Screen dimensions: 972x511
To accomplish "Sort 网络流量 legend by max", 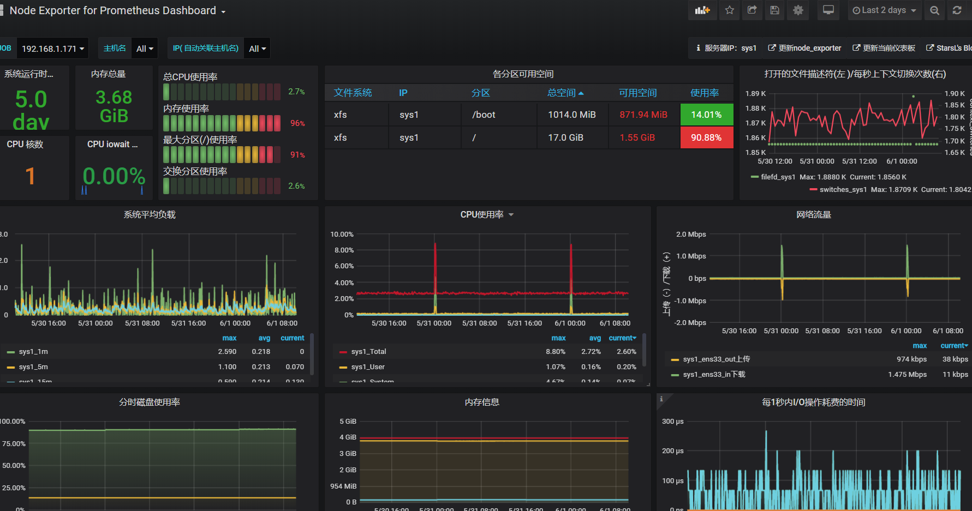I will pyautogui.click(x=920, y=346).
